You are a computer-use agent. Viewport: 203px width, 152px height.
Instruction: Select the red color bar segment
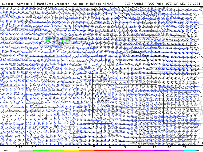point(101,151)
